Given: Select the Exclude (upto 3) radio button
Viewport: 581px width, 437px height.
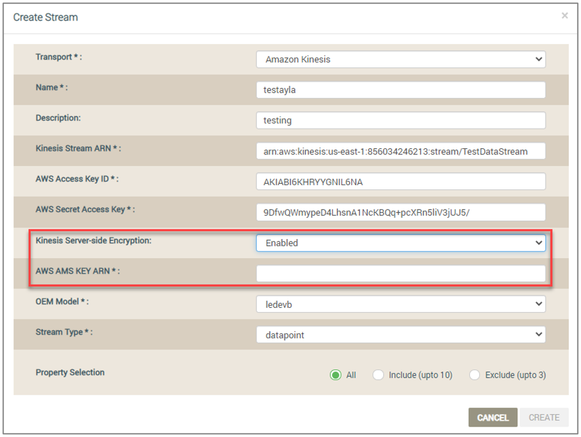Looking at the screenshot, I should [474, 375].
